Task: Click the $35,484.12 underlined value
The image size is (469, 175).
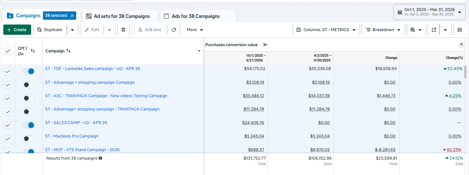Action: (x=253, y=96)
